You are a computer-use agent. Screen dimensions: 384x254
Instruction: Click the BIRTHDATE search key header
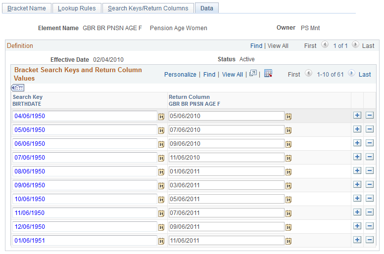tap(27, 104)
